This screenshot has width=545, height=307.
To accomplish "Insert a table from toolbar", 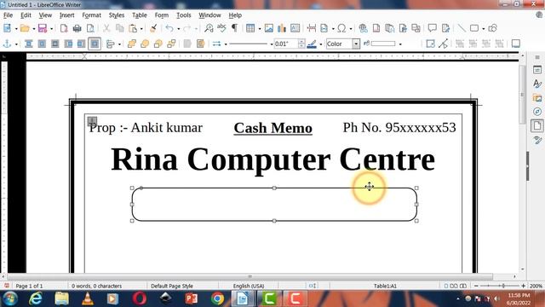I will (250, 28).
